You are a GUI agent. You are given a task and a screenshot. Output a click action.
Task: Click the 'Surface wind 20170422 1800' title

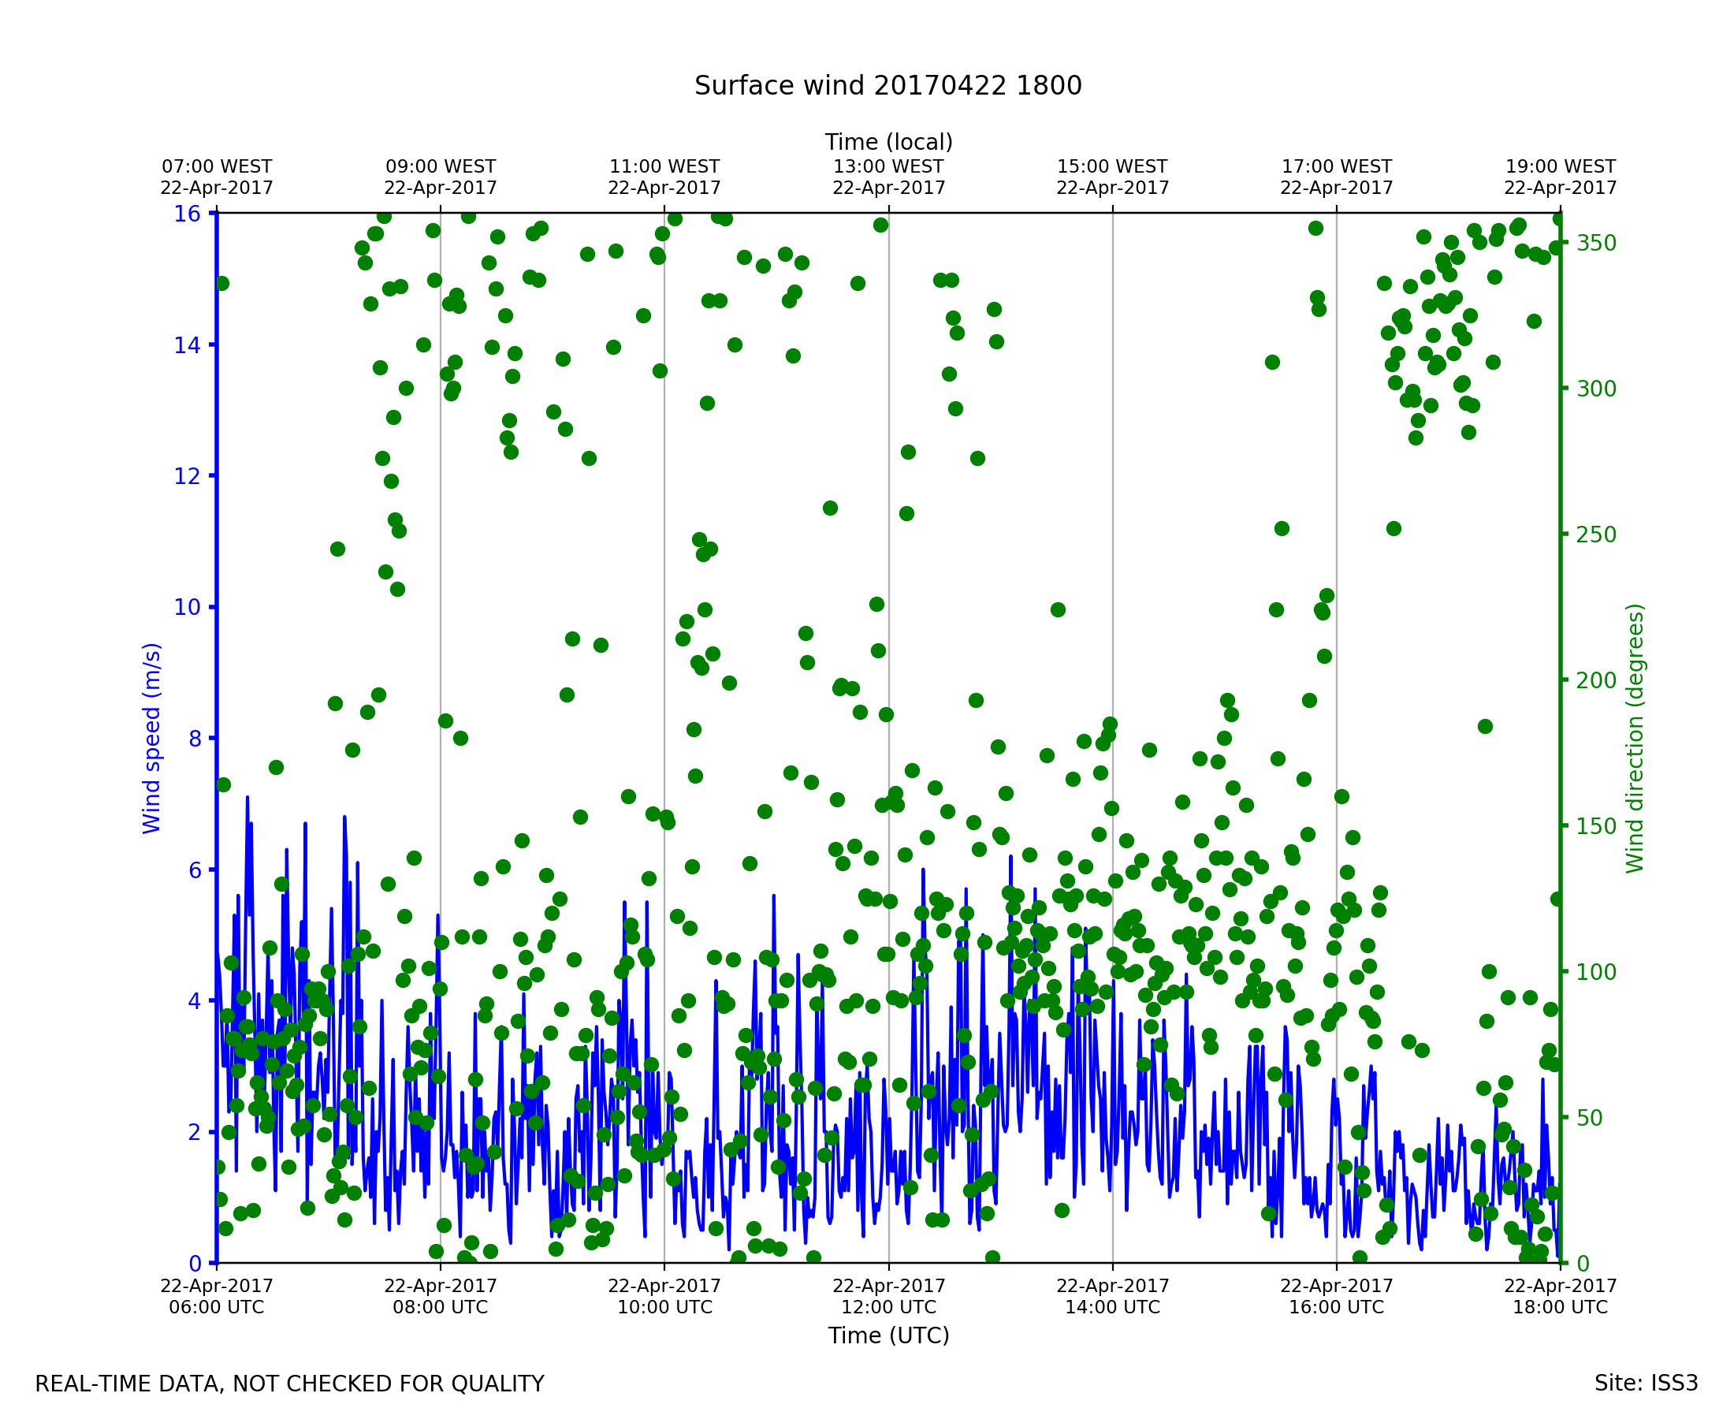[x=887, y=86]
